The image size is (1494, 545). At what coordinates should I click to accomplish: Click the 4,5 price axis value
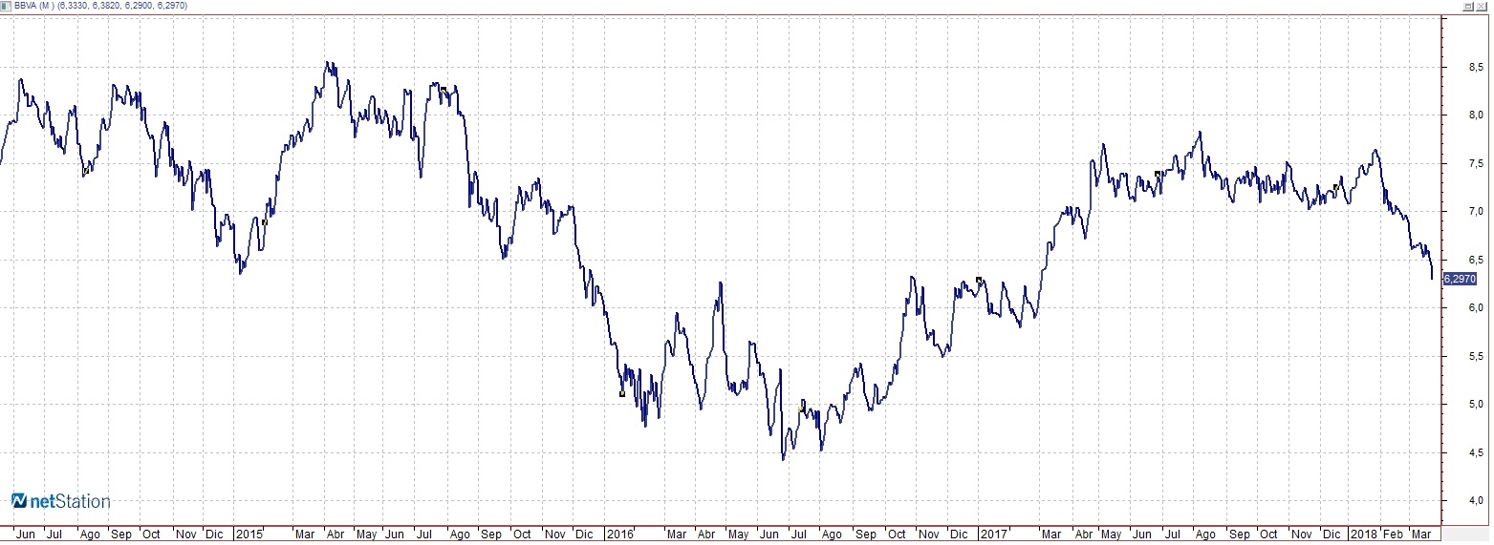[1476, 452]
